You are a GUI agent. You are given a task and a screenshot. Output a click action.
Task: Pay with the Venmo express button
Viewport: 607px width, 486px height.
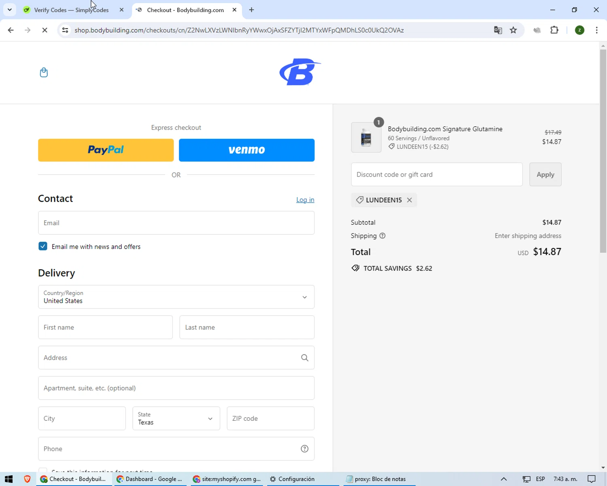(247, 150)
